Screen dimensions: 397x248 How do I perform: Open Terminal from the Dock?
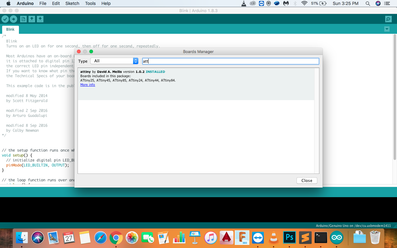[x=321, y=238]
